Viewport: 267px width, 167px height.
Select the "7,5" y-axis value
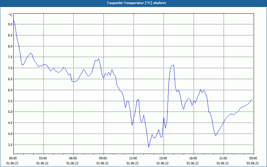click(x=10, y=57)
